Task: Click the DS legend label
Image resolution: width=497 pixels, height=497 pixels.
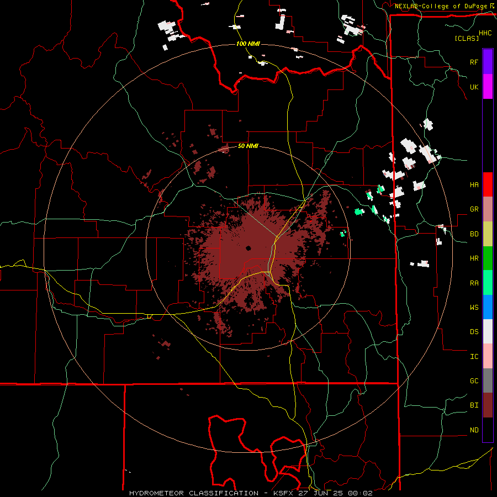Action: tap(474, 331)
